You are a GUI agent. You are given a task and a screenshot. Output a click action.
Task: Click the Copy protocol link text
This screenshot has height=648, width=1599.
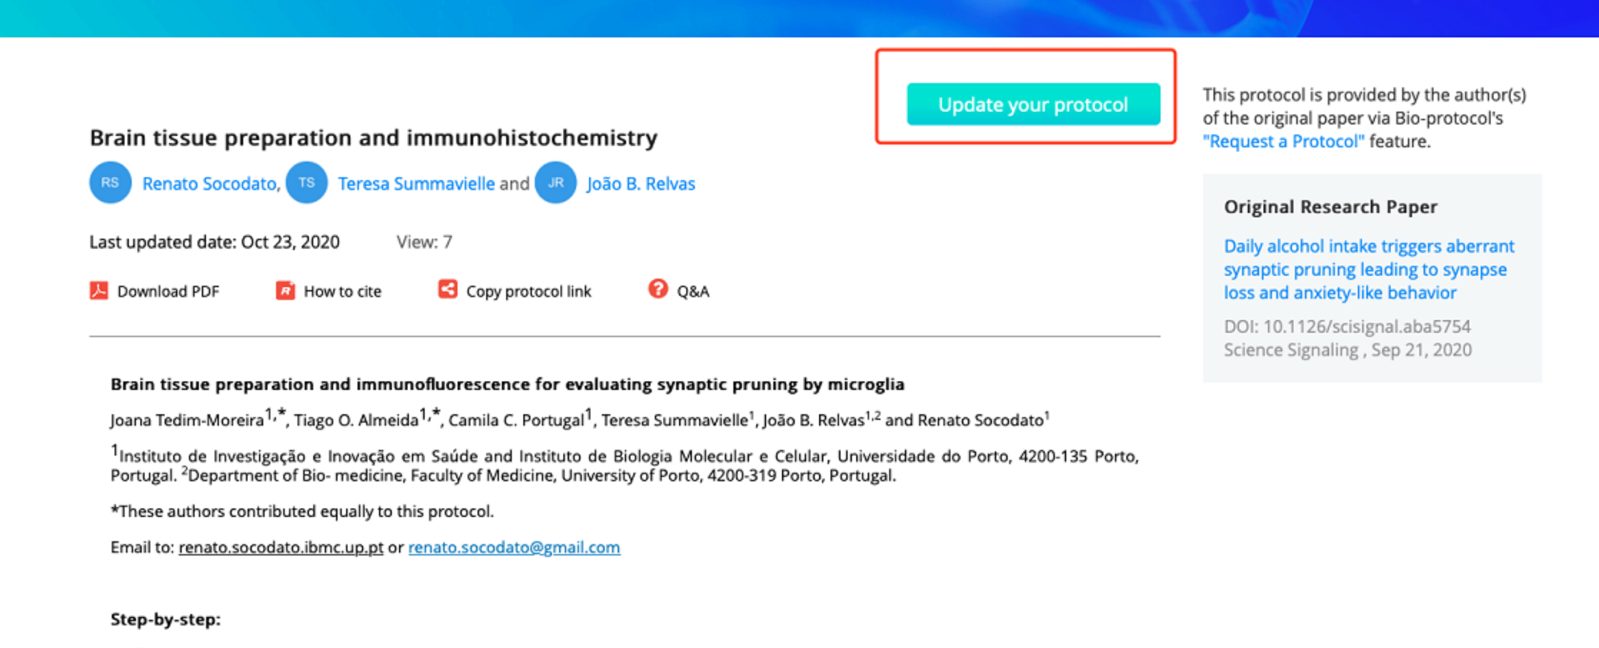point(528,291)
